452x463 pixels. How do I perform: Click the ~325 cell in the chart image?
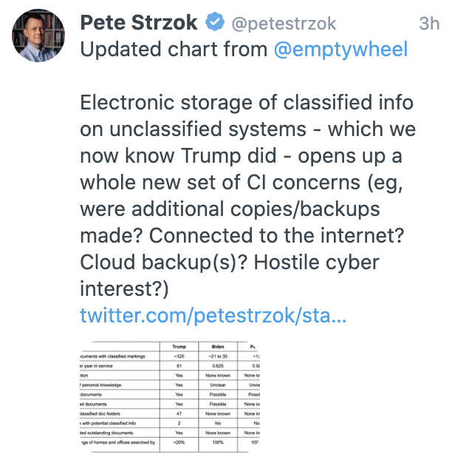pyautogui.click(x=179, y=356)
